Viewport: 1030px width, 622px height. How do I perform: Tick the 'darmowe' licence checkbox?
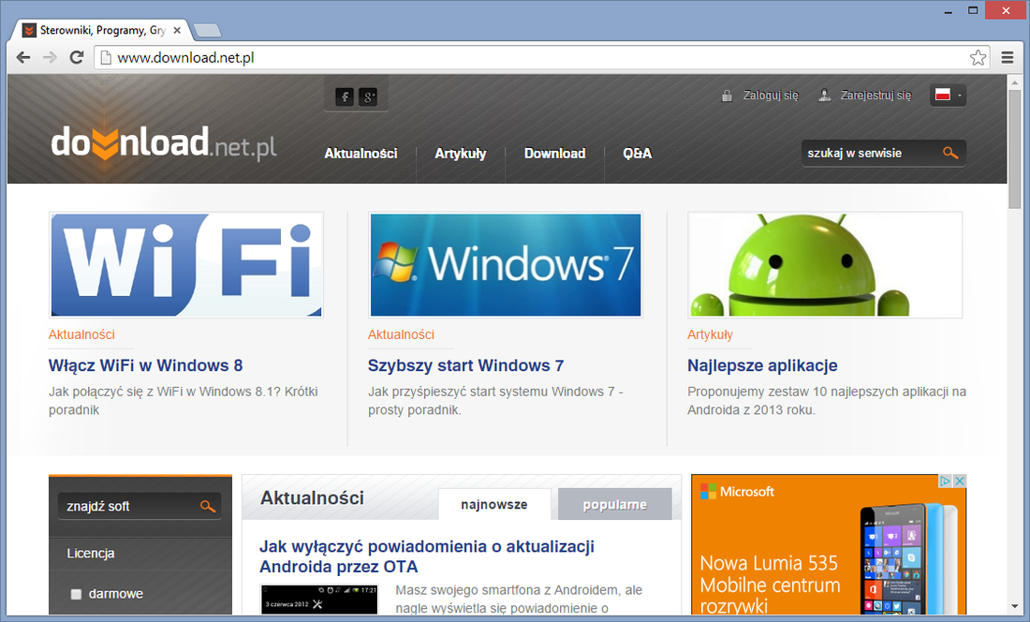click(x=76, y=595)
